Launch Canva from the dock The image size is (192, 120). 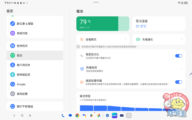(114, 115)
